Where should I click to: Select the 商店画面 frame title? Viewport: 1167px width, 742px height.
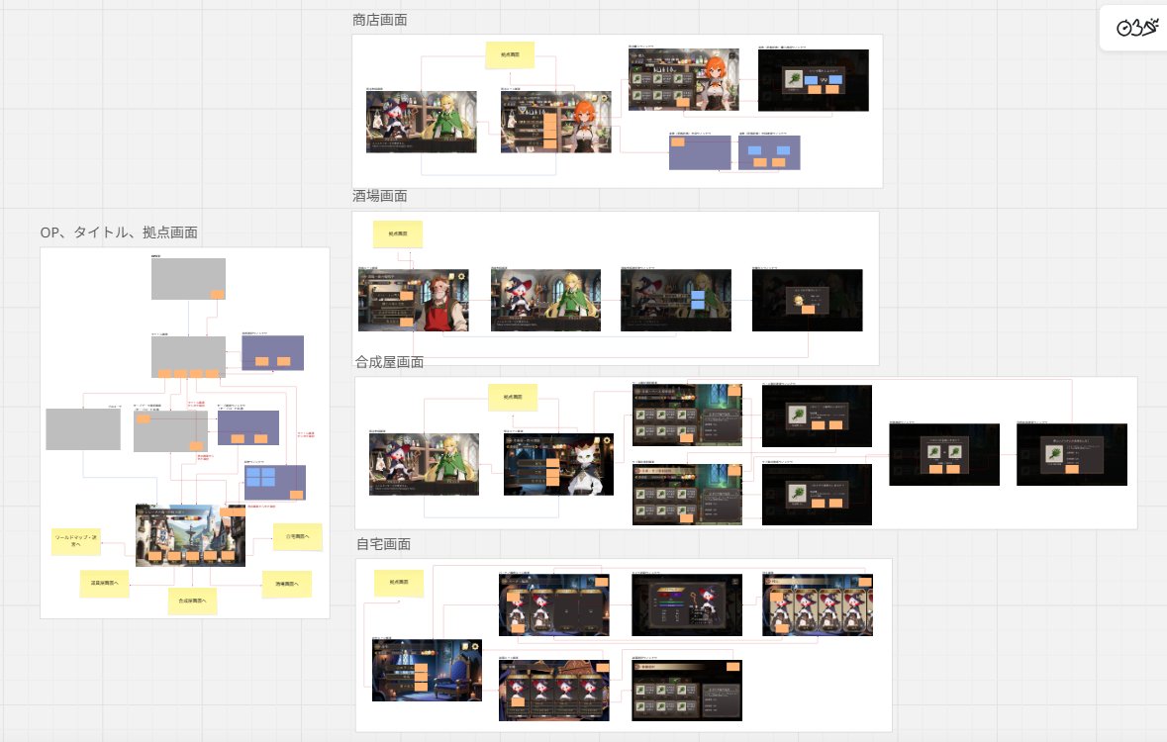(379, 20)
